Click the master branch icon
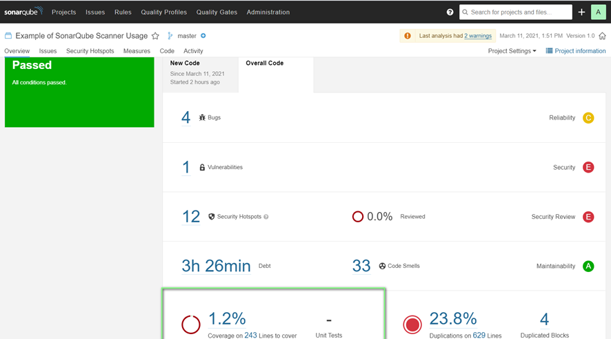 (x=170, y=36)
